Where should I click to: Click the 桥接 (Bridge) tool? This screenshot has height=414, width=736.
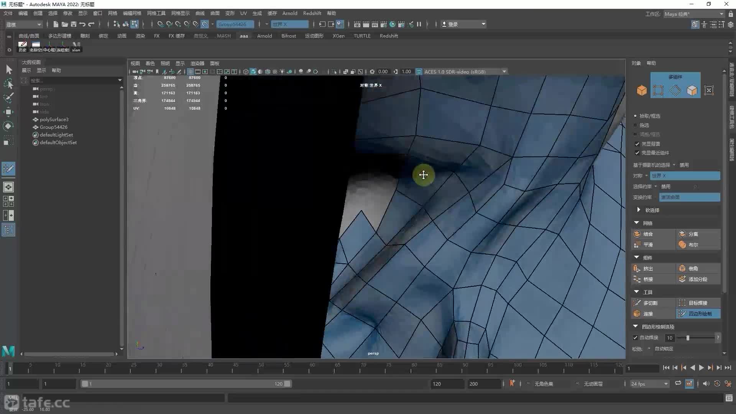point(653,279)
